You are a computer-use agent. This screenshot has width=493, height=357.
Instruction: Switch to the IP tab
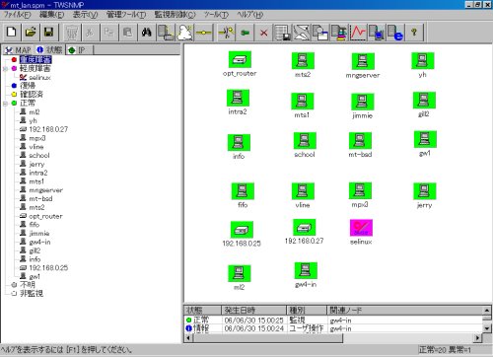[x=77, y=50]
